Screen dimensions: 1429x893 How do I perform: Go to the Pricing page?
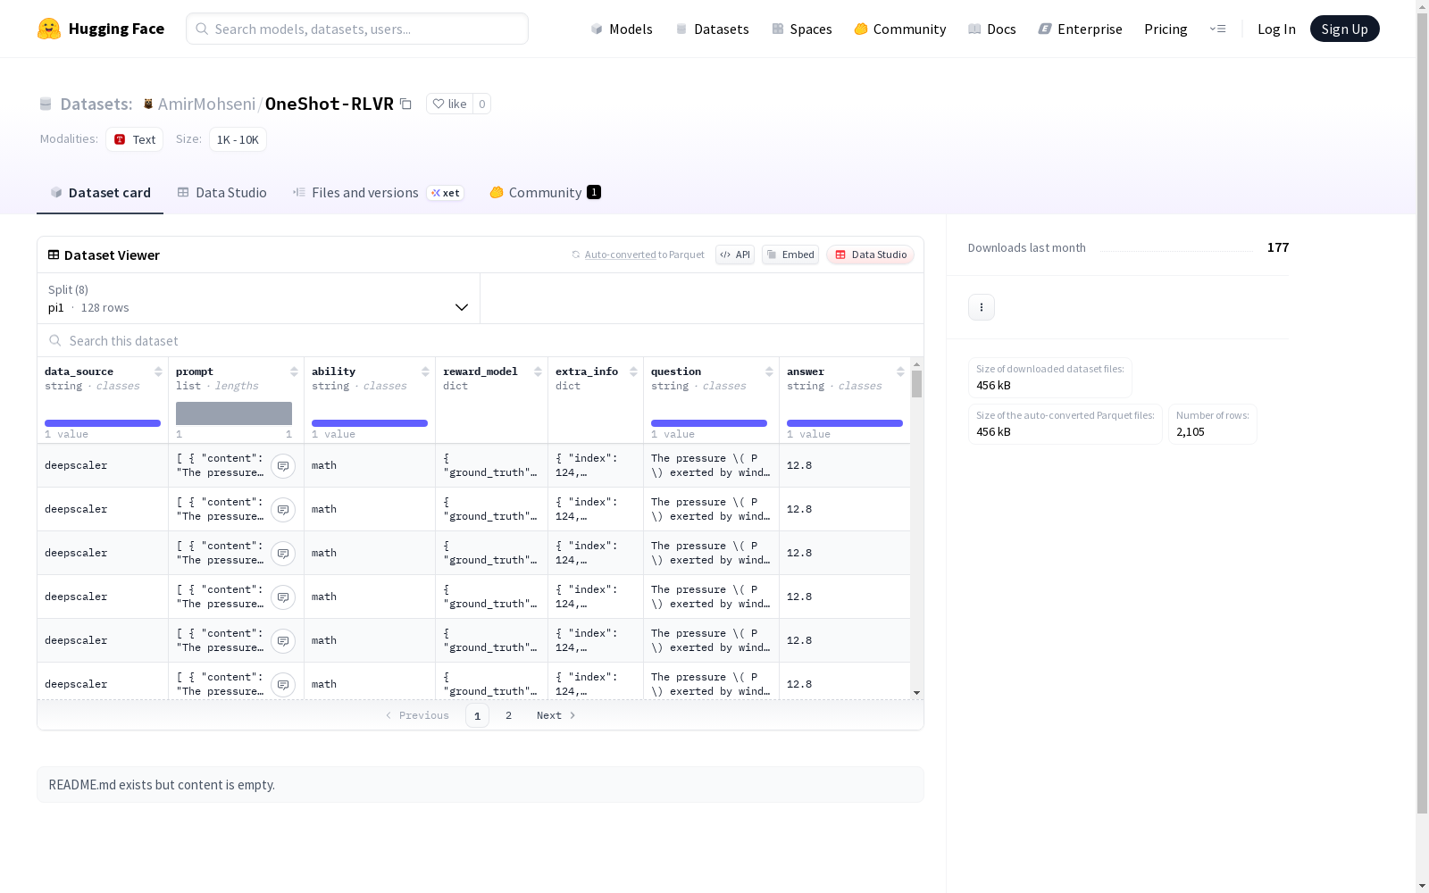(1166, 29)
